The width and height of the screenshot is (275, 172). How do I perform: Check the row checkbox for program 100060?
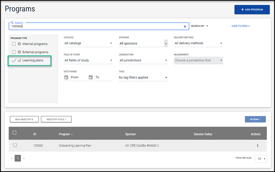pyautogui.click(x=15, y=145)
